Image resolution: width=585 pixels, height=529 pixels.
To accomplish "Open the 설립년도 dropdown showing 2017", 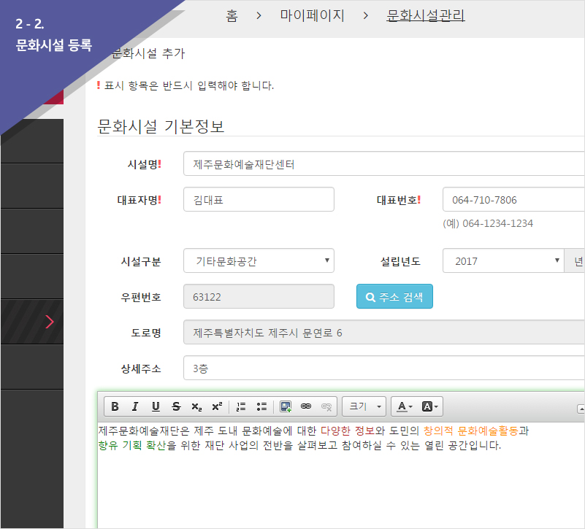I will (503, 260).
